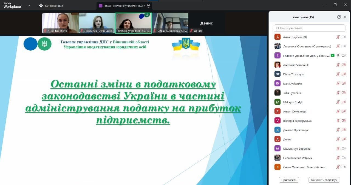Open Zoom Workplace dropdown arrow

coord(29,5)
